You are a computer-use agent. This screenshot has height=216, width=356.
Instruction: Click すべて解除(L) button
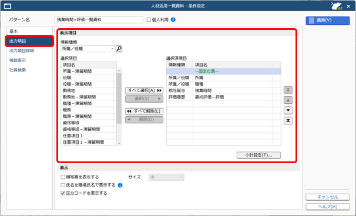(x=144, y=112)
